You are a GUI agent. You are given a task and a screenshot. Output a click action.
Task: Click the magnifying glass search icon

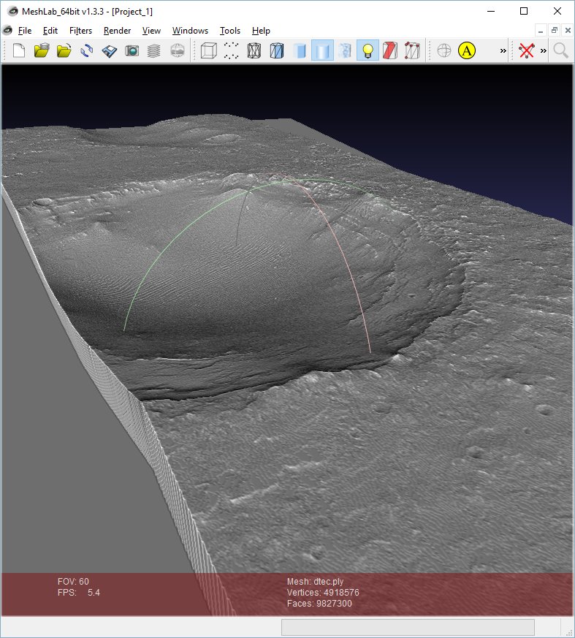(561, 51)
